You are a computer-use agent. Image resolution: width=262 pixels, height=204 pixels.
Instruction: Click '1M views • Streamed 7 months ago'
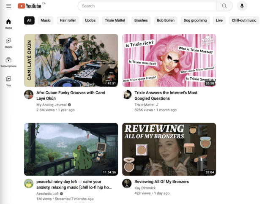(65, 199)
